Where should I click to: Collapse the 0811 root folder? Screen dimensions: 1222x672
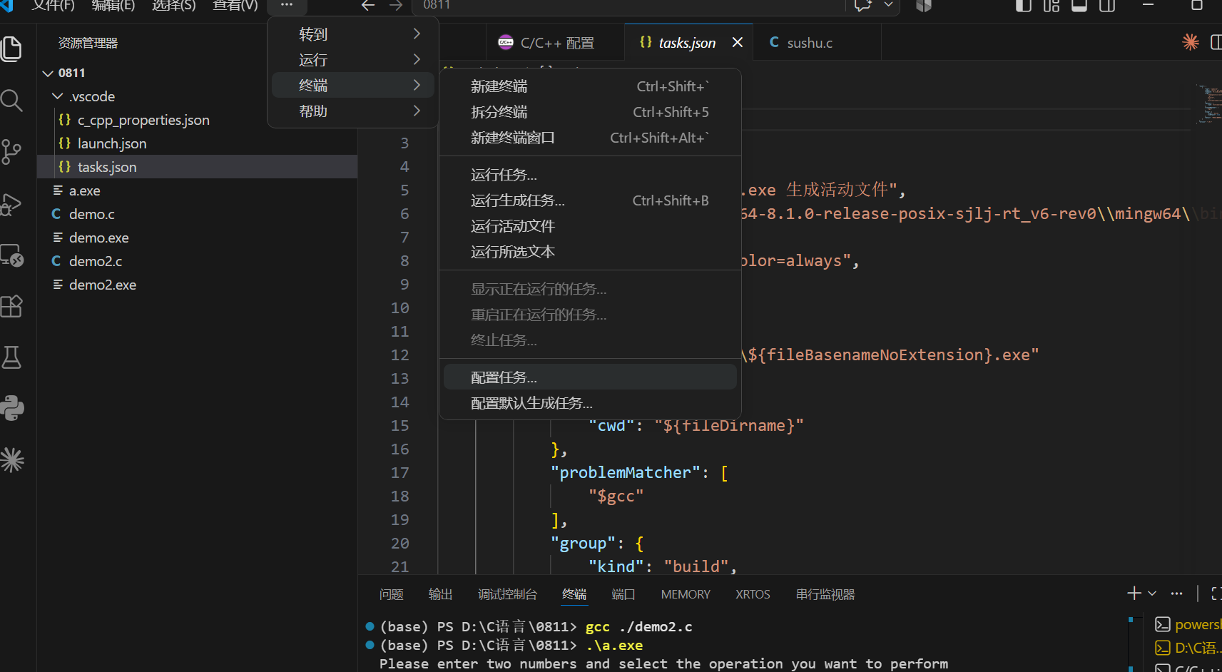point(48,73)
